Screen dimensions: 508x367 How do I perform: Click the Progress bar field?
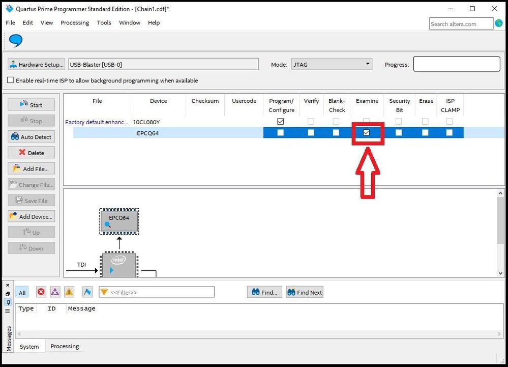tap(457, 64)
